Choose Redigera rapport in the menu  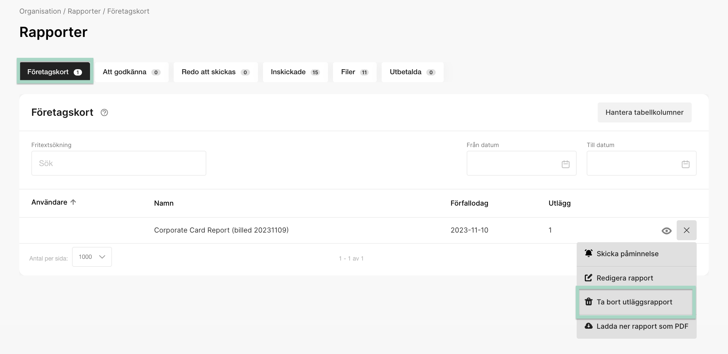(x=636, y=278)
